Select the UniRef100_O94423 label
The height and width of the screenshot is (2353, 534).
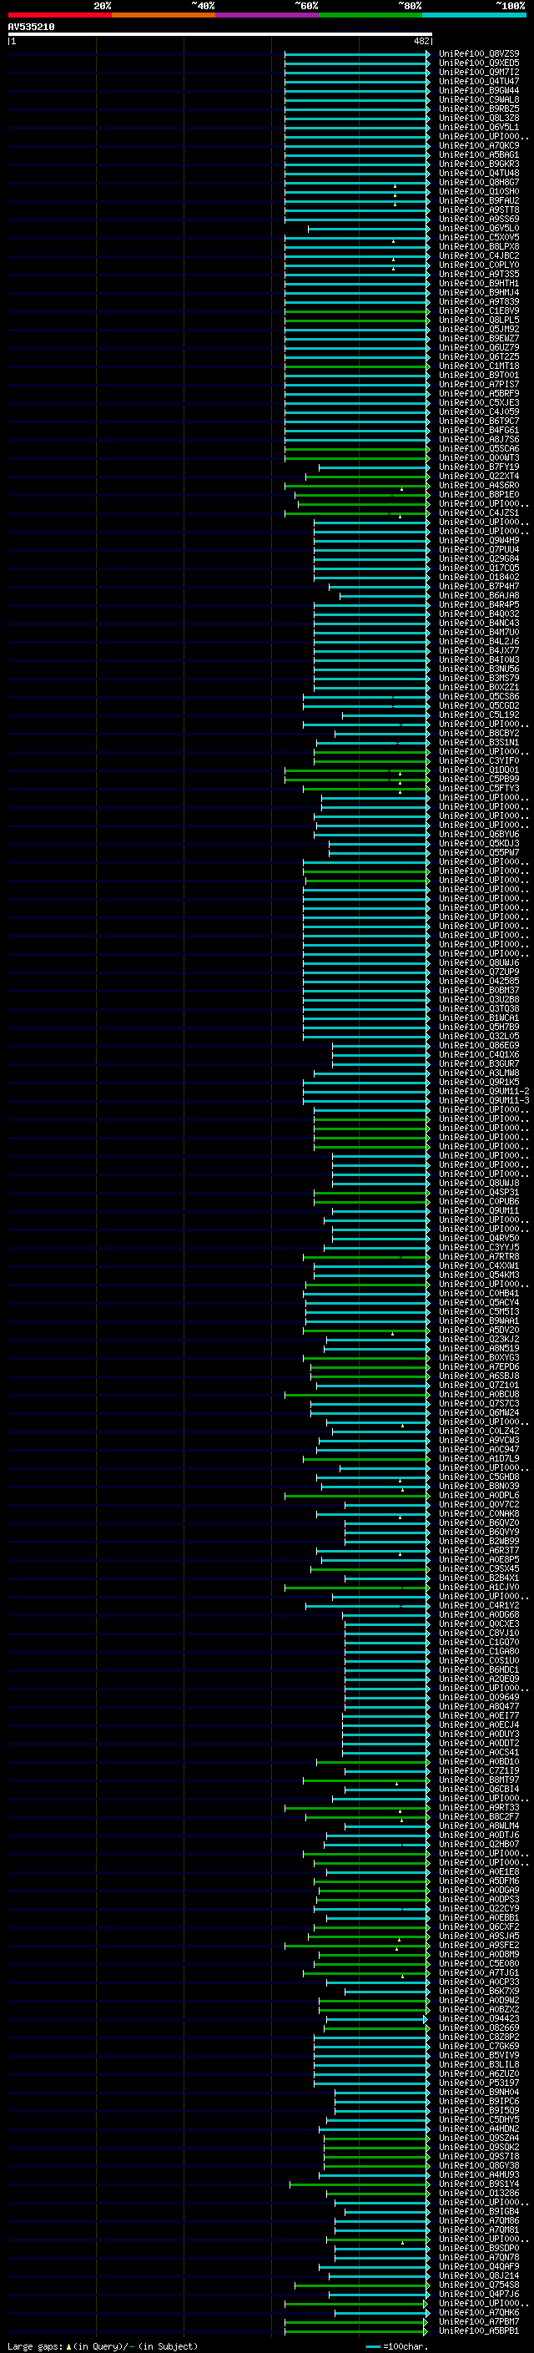(x=479, y=2018)
